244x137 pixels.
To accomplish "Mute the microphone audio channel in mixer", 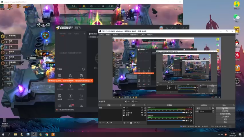I will click(x=187, y=112).
